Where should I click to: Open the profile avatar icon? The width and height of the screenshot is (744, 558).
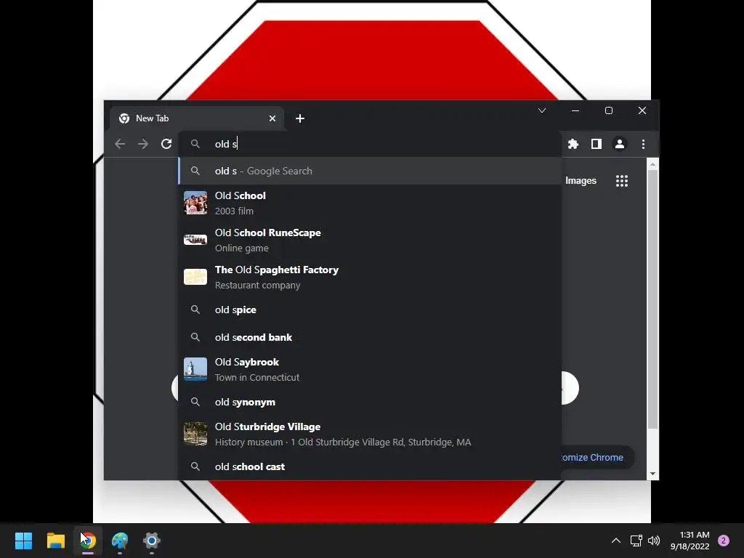point(620,144)
